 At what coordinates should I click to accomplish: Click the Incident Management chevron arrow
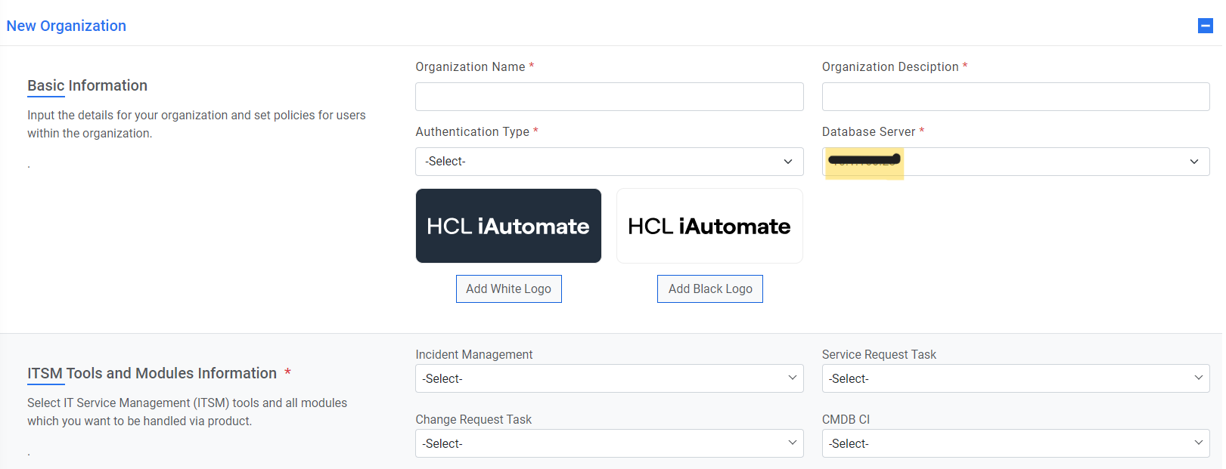coord(793,378)
